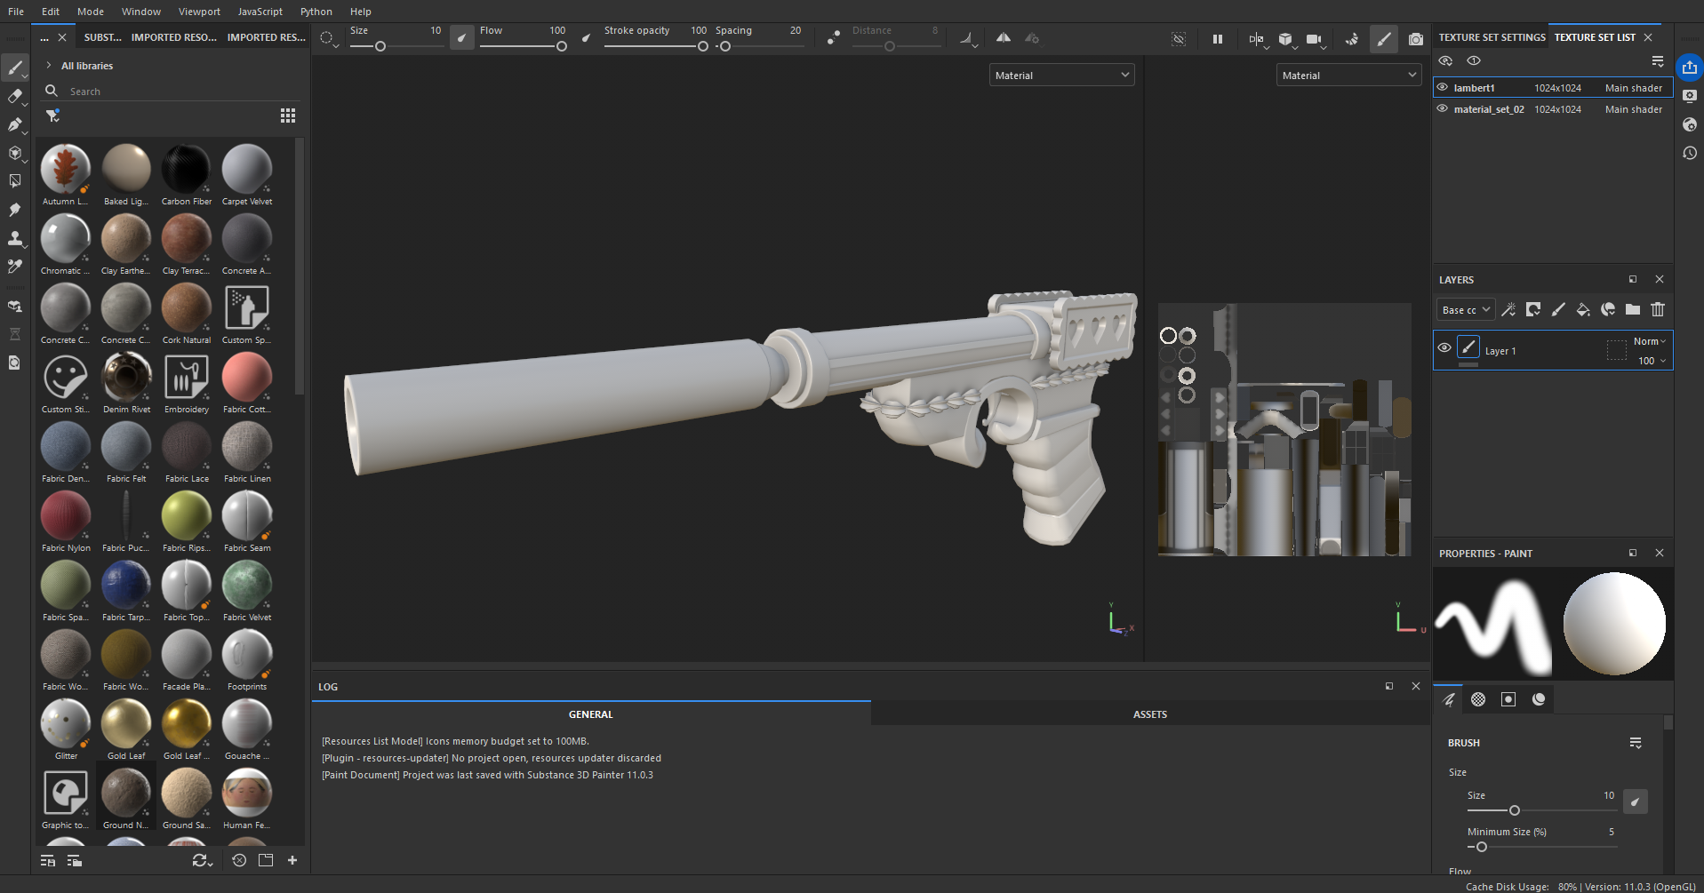
Task: Select the Smudge tool in left toolbar
Action: (x=15, y=210)
